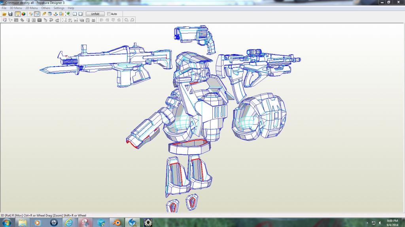
Task: Click the Save floppy disk icon
Action: 10,14
